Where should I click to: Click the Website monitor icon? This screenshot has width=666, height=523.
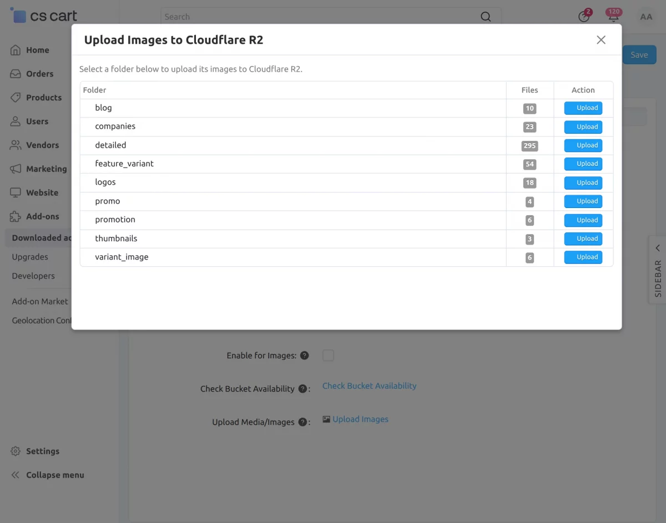16,193
